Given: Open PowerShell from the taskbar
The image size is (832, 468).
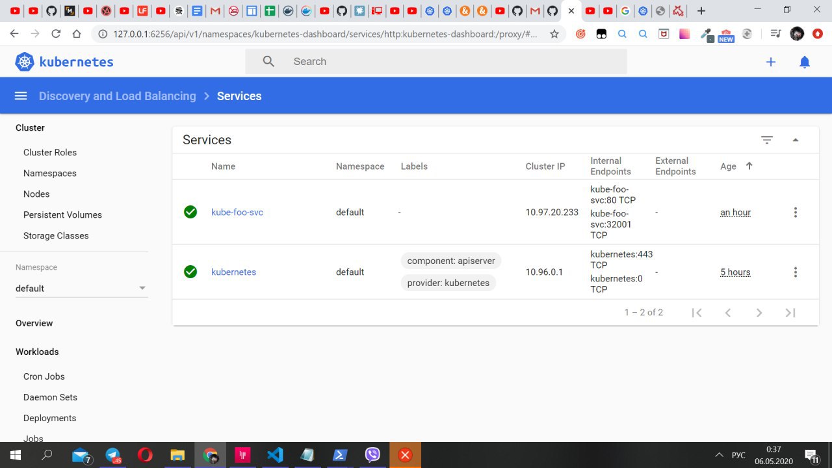Looking at the screenshot, I should (x=340, y=455).
